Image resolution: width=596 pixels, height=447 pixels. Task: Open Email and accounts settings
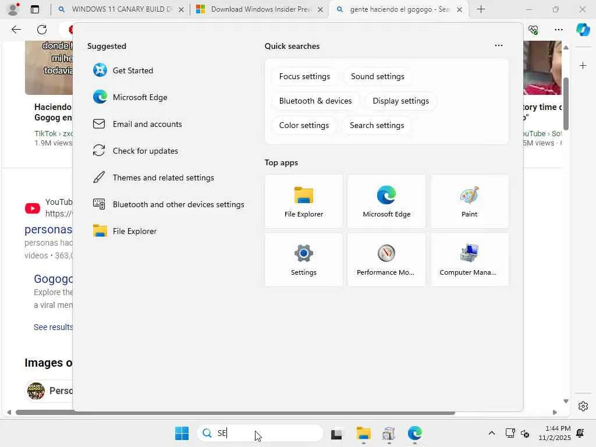pos(137,124)
